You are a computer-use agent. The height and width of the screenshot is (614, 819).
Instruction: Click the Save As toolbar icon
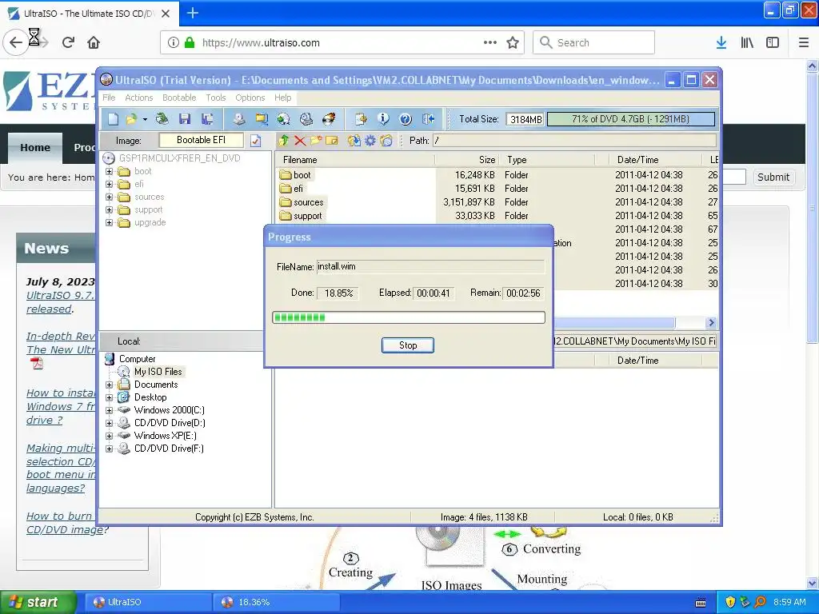207,119
